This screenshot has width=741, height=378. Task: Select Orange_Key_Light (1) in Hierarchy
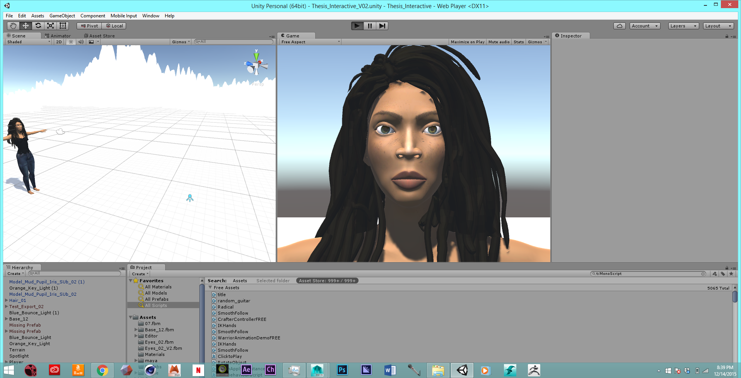34,288
